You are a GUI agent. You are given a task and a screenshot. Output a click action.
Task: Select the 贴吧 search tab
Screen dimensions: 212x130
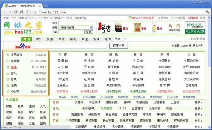[73, 39]
